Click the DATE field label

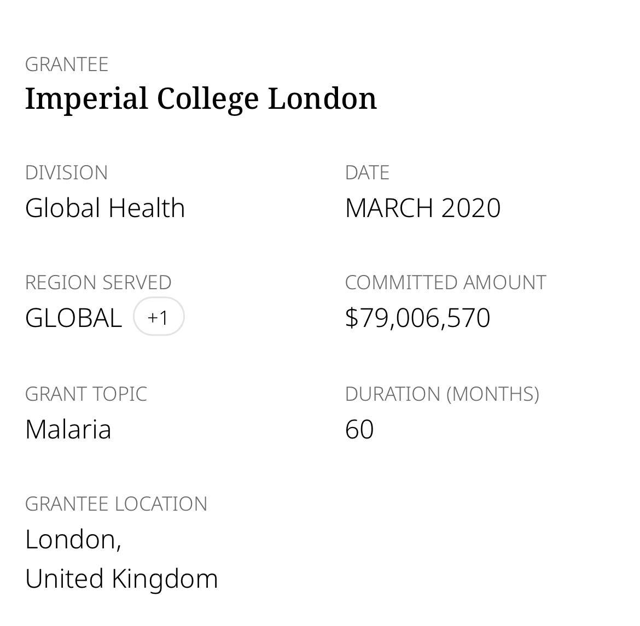[x=367, y=173]
